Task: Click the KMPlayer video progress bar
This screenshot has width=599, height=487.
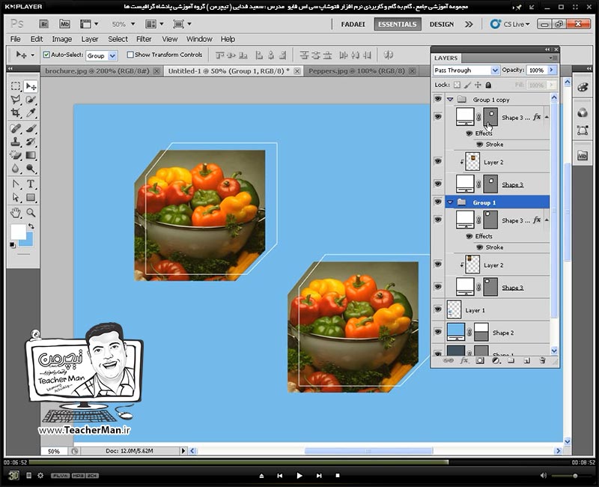Action: click(299, 462)
